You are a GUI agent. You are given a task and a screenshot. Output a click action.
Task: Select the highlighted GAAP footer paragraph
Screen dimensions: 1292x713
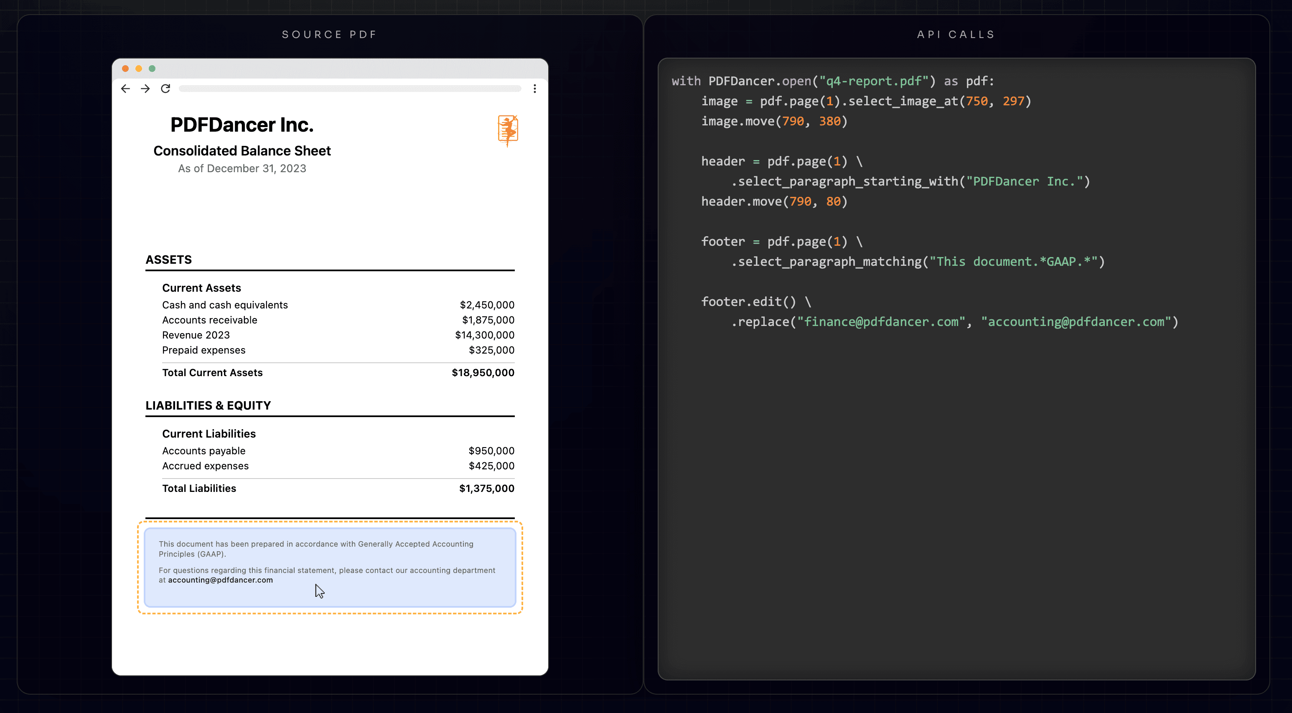click(x=330, y=567)
